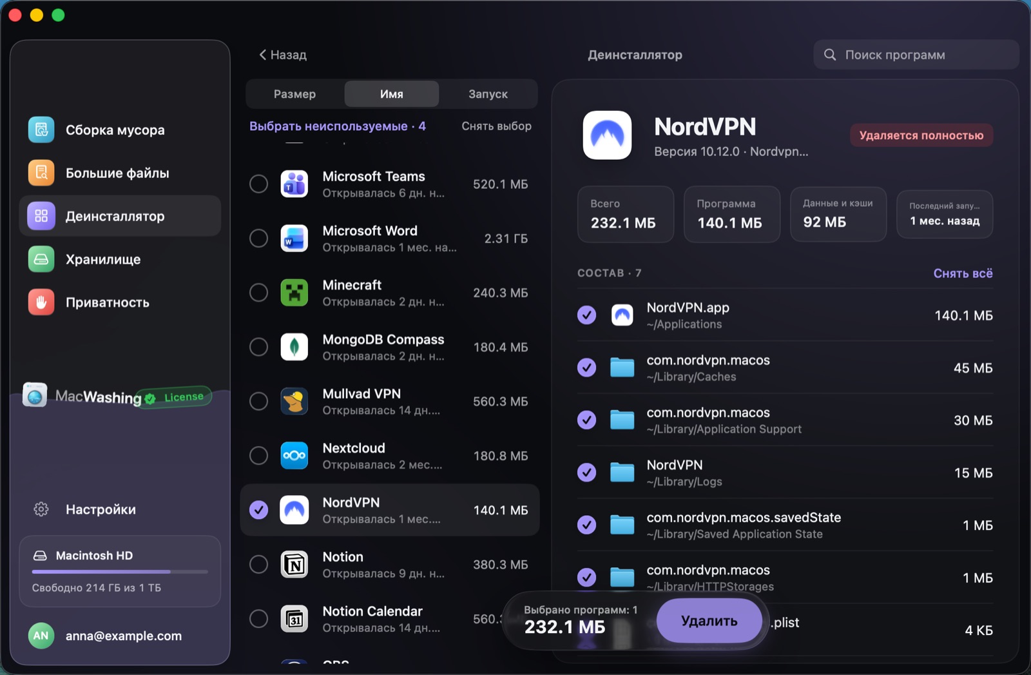The width and height of the screenshot is (1031, 675).
Task: Switch to the Имя sort tab
Action: click(392, 94)
